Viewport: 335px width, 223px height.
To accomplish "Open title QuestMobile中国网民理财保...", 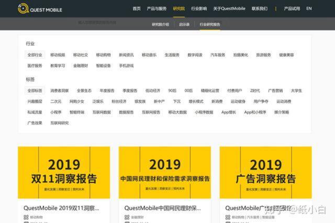I will (x=163, y=208).
